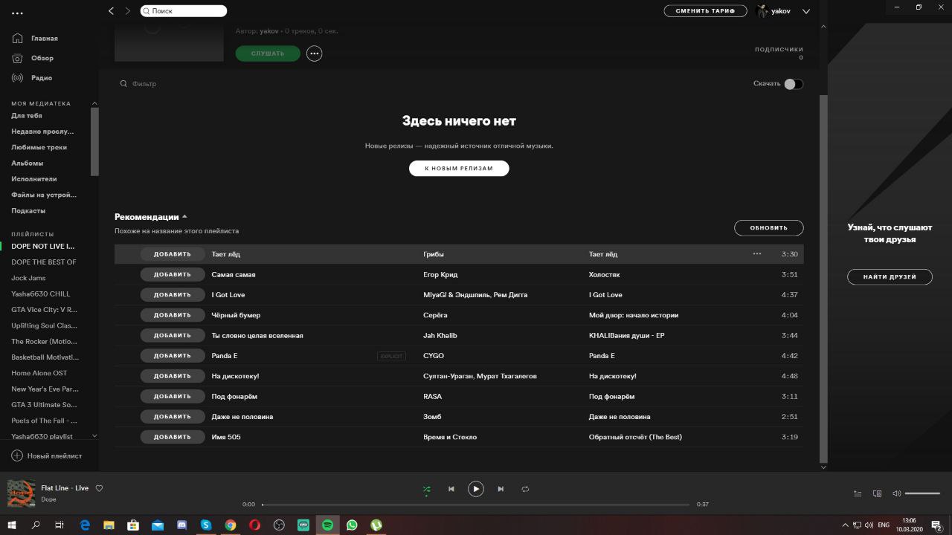
Task: Toggle the Скачать download switch
Action: [x=794, y=84]
